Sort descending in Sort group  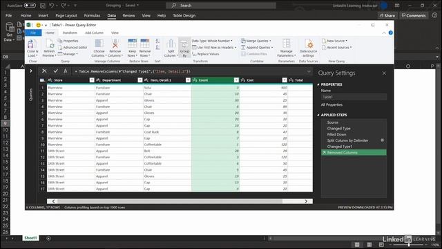click(x=157, y=48)
